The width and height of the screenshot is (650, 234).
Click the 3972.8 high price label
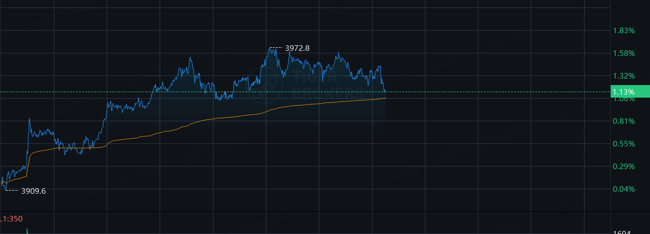pos(297,48)
